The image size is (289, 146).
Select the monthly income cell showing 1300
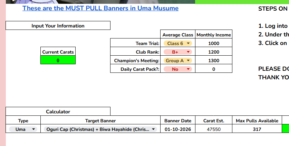pos(214,60)
